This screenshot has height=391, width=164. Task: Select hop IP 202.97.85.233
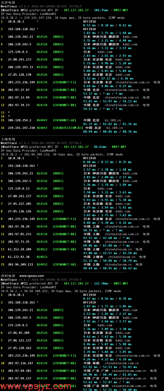click(x=20, y=234)
